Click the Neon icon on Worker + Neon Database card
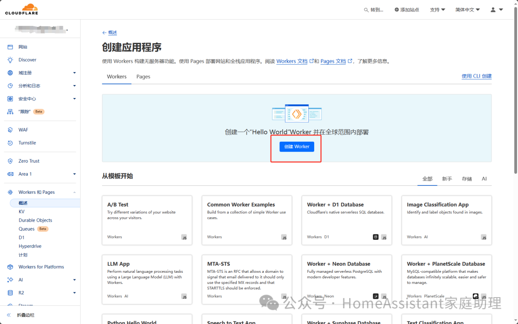 376,296
